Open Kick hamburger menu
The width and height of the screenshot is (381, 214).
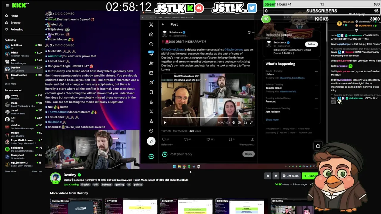tap(7, 5)
